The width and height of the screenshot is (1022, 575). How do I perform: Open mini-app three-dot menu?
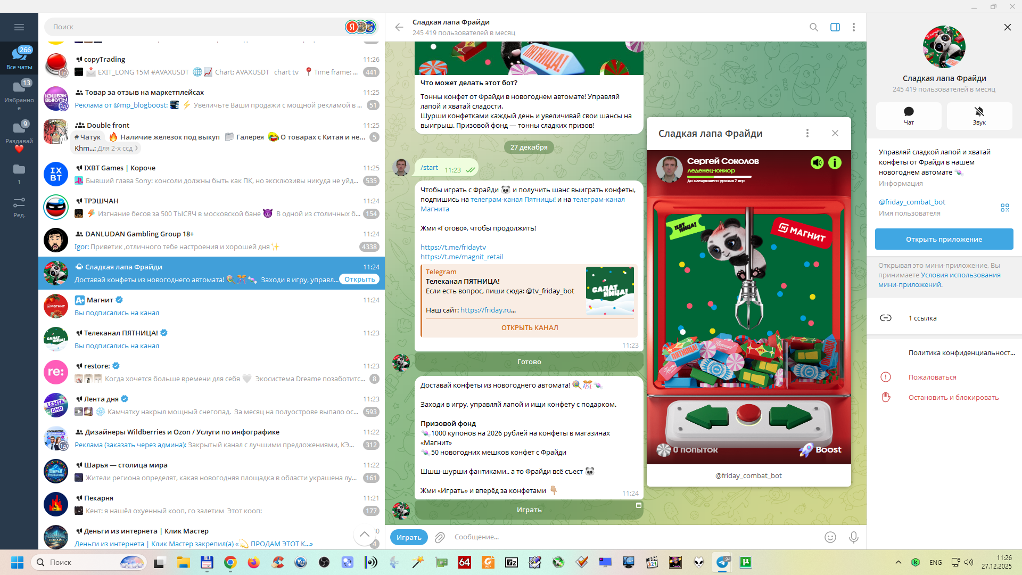[x=807, y=133]
